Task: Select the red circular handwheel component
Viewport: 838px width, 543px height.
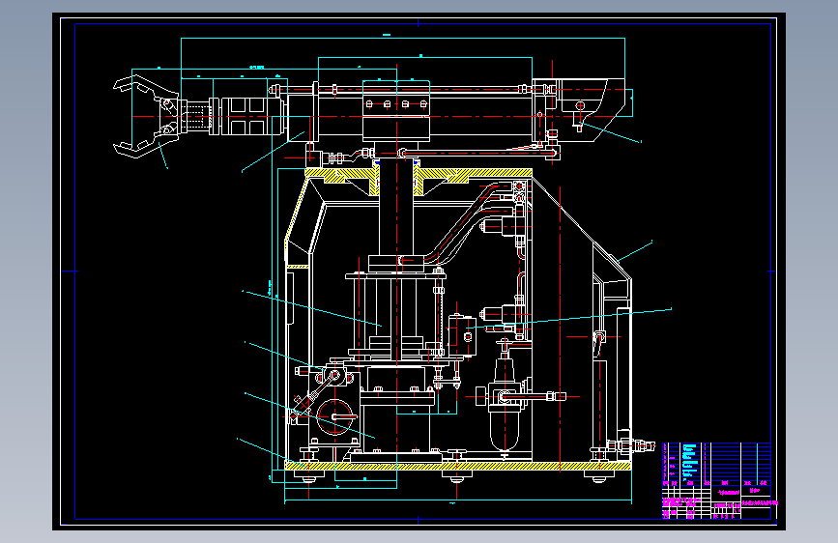Action: coord(335,417)
